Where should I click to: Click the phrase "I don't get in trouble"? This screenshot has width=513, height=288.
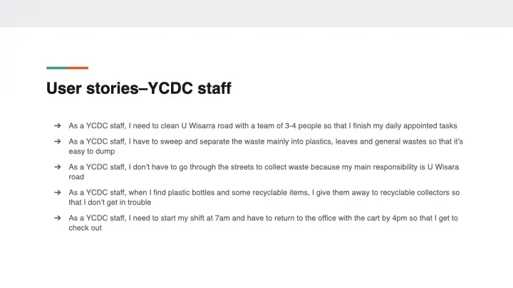[x=110, y=203]
